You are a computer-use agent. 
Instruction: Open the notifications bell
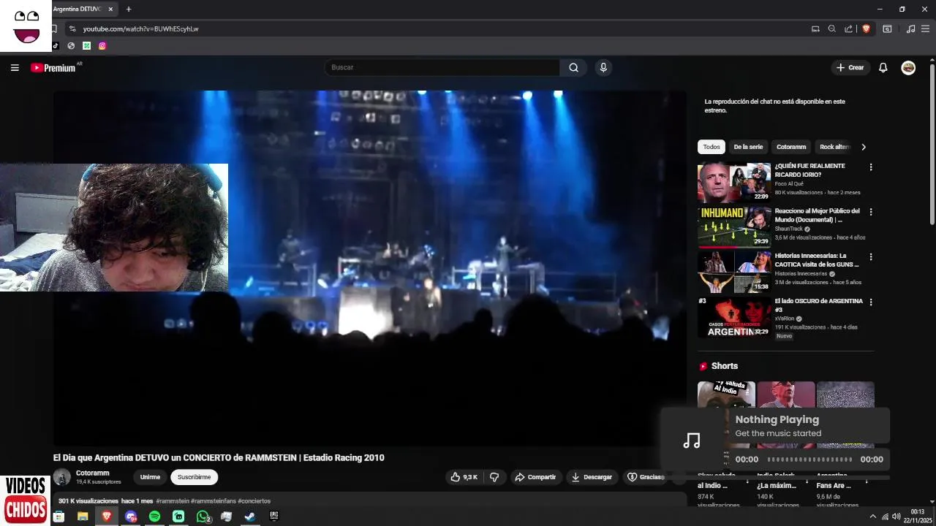coord(883,67)
